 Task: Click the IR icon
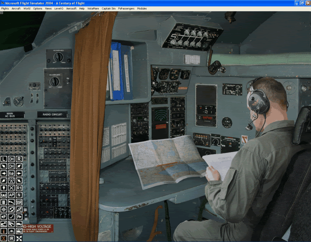[11, 239]
